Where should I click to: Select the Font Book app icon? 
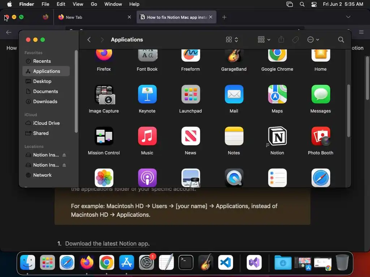coord(147,55)
